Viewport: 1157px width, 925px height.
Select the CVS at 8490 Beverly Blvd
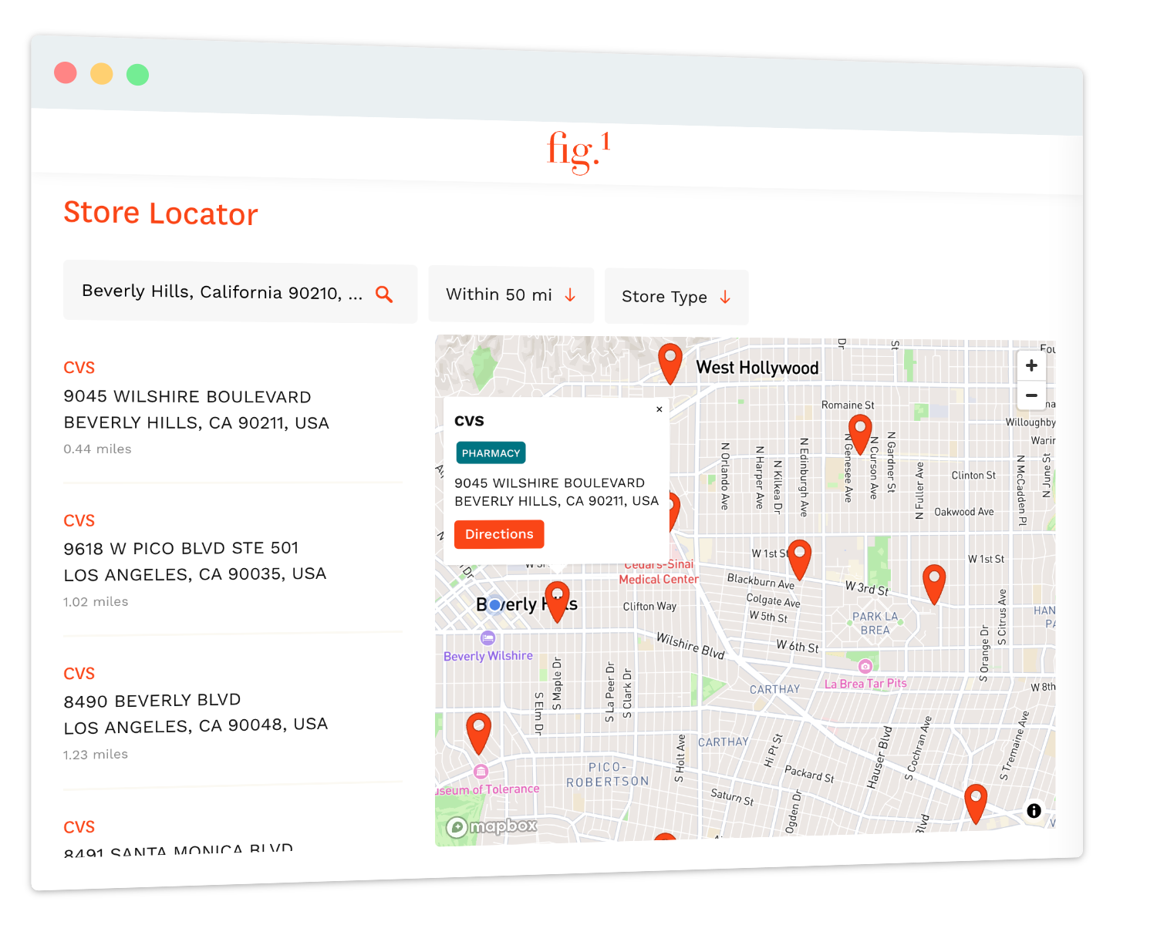tap(233, 712)
